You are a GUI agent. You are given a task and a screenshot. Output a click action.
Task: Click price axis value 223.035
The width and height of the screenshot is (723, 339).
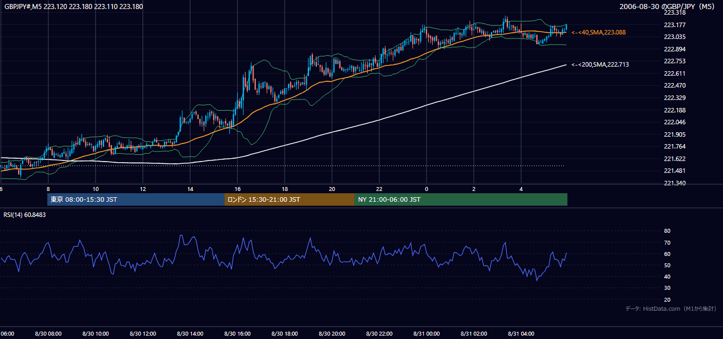[x=674, y=37]
